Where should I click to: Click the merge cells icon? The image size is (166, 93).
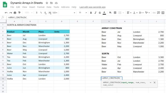pyautogui.click(x=120, y=13)
